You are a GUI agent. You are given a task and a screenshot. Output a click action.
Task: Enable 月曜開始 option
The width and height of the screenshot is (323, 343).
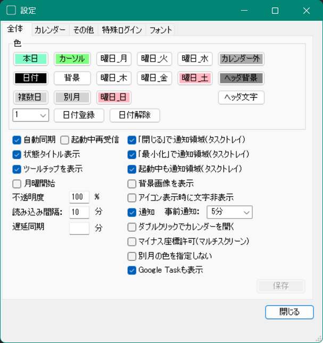(x=16, y=183)
